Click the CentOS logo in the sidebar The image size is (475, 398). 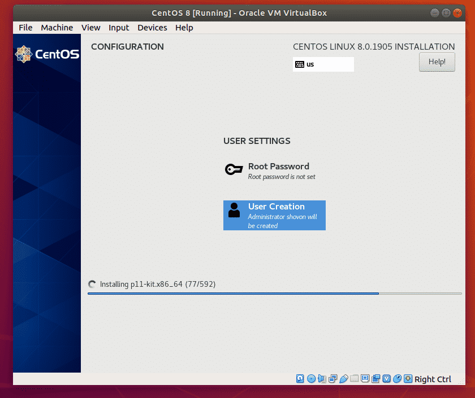pyautogui.click(x=47, y=54)
